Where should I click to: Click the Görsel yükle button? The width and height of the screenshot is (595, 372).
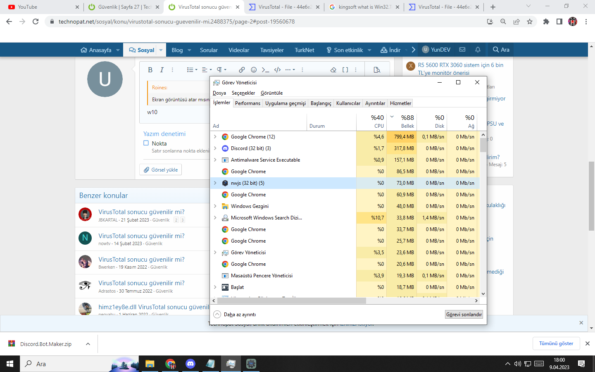[160, 169]
